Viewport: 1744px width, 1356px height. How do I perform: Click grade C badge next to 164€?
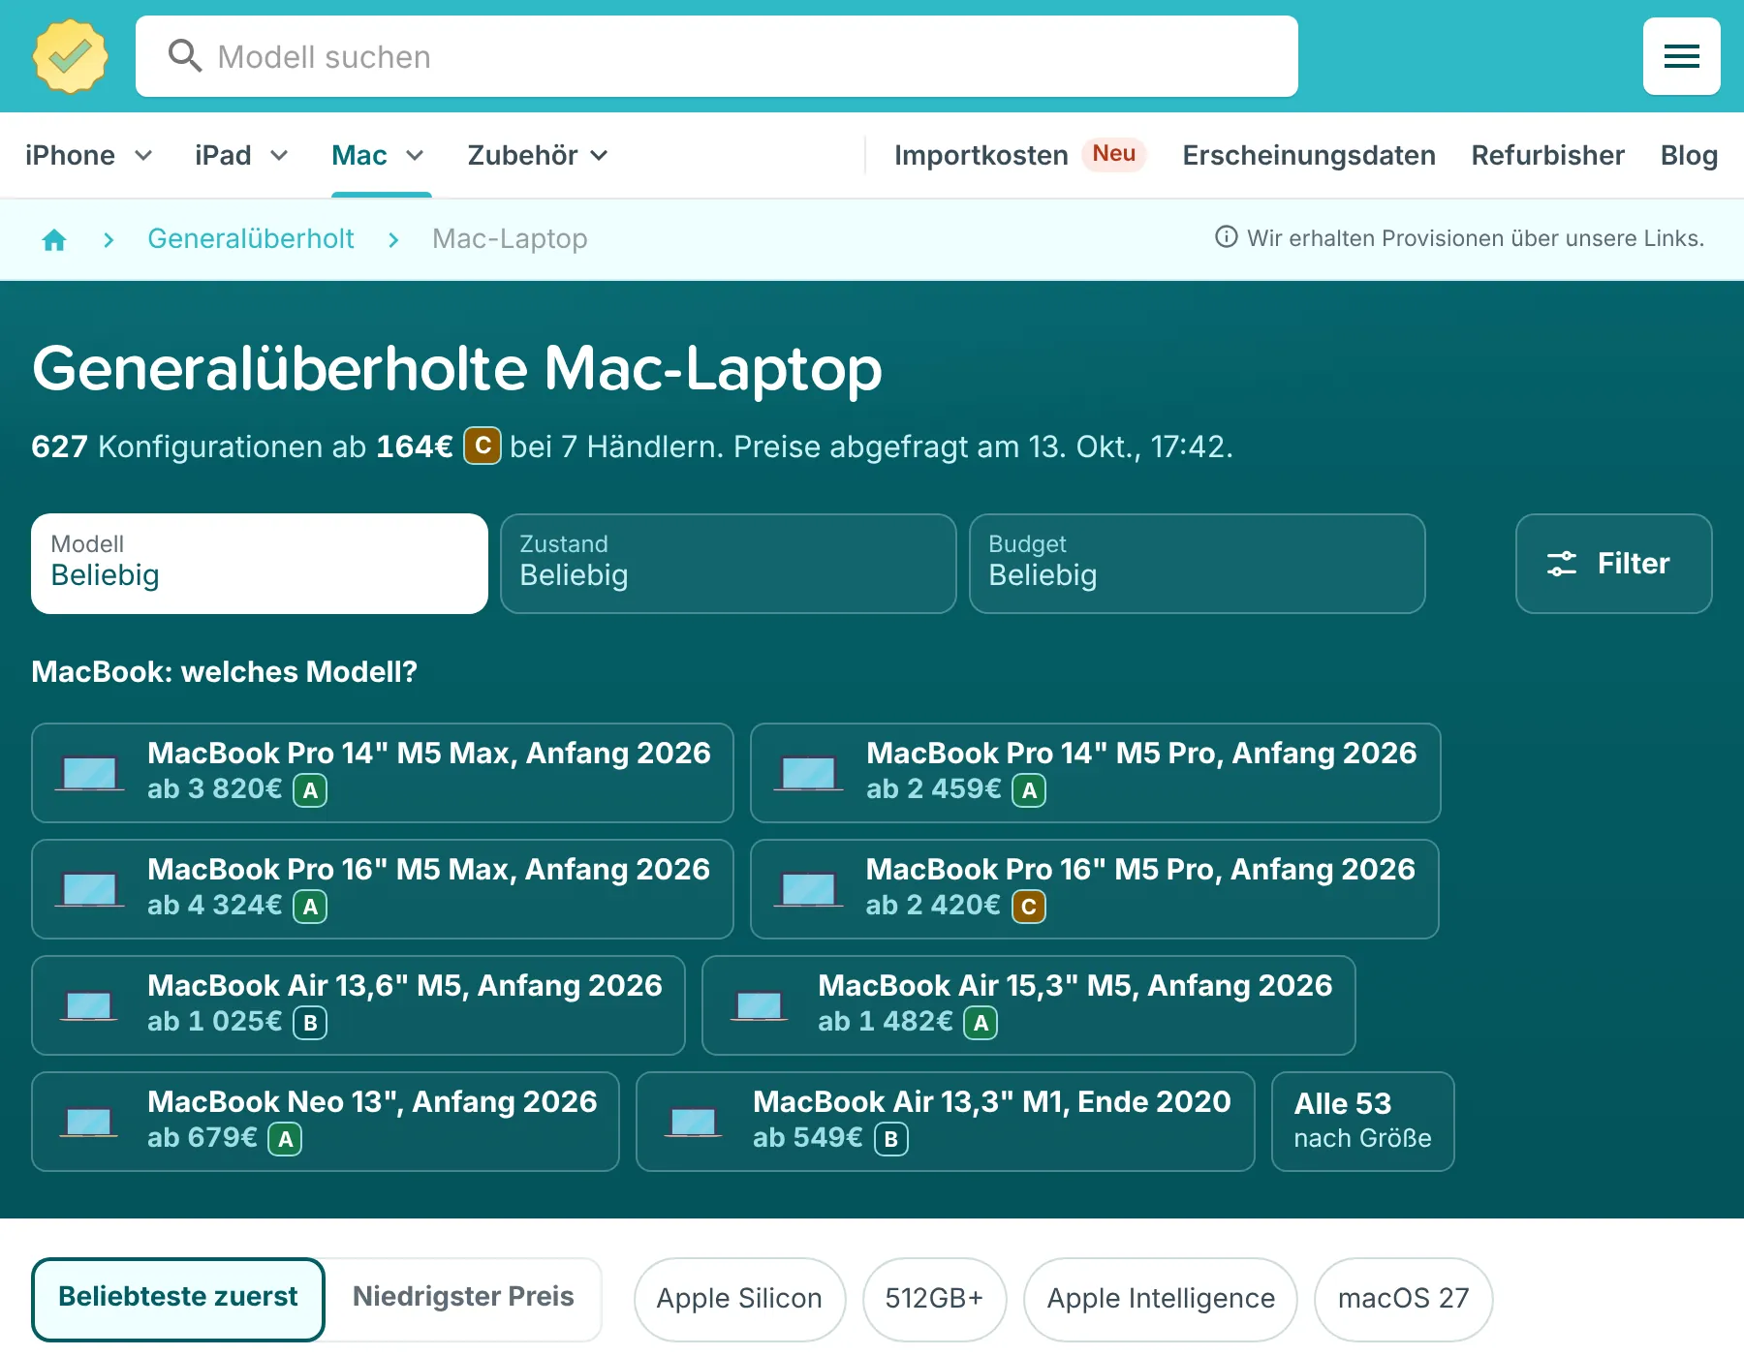point(483,446)
